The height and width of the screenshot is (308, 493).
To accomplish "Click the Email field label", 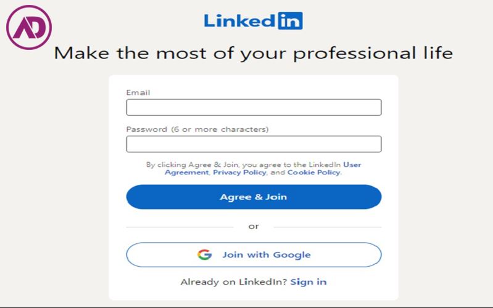I will pos(138,93).
